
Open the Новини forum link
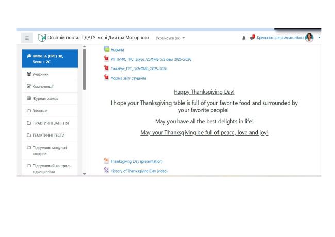(x=117, y=50)
